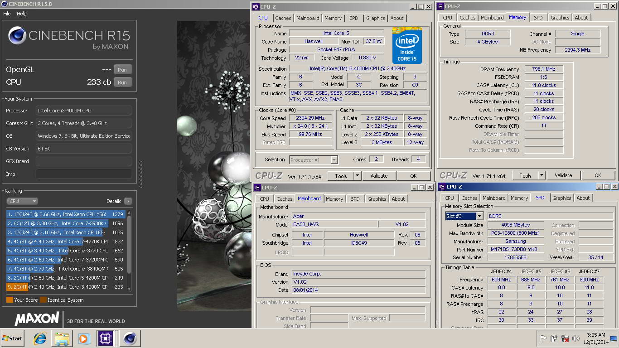This screenshot has height=348, width=619.
Task: Open Mainboard tab in top-left CPU-Z window
Action: pos(308,18)
